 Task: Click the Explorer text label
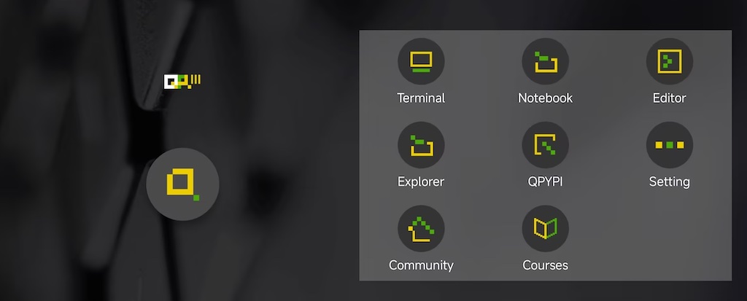[421, 181]
